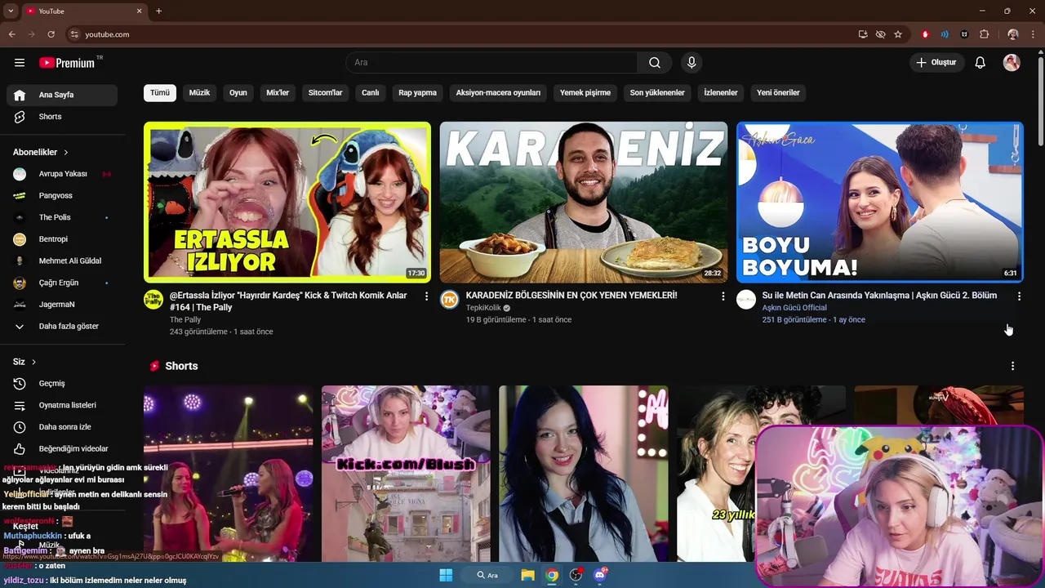This screenshot has width=1045, height=588.
Task: Select the Rap yapma chip
Action: pos(418,93)
